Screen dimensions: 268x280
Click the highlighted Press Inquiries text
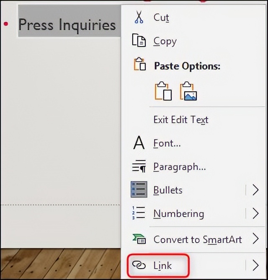point(67,25)
